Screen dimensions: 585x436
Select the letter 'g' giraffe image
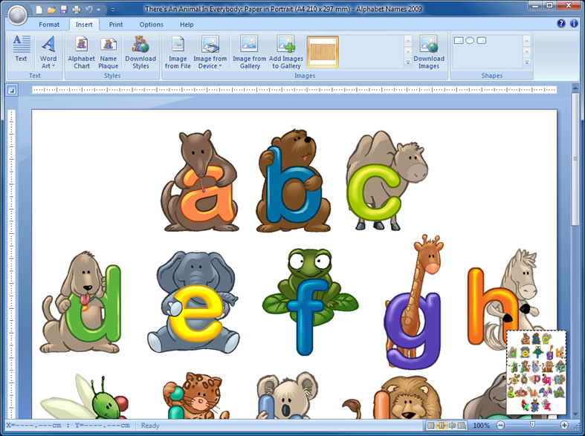point(414,302)
